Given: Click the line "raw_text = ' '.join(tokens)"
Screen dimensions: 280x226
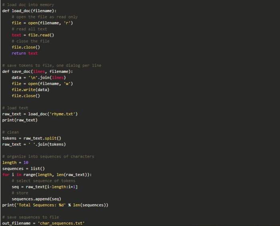Looking at the screenshot, I should (34, 144).
